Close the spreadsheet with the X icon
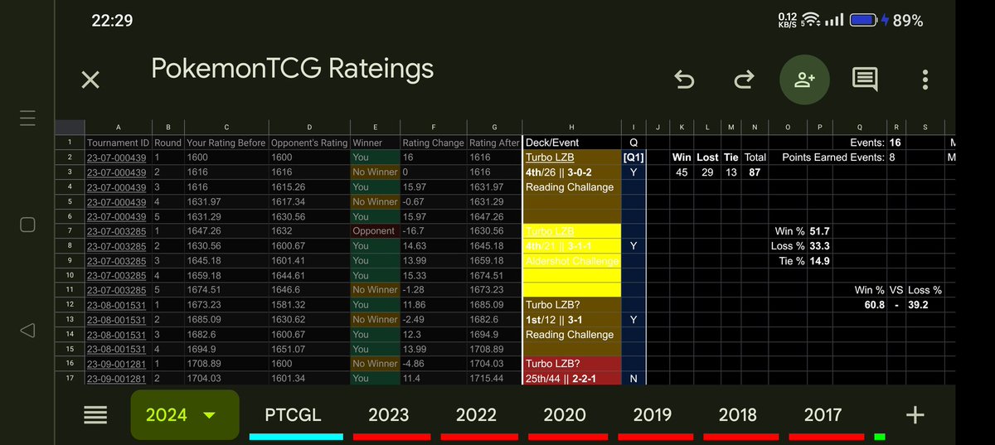Screen dimensions: 995x445 tap(90, 80)
